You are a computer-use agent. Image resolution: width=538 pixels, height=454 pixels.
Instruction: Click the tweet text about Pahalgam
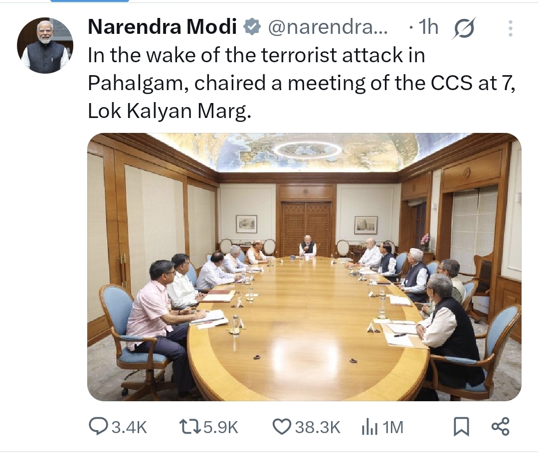299,83
